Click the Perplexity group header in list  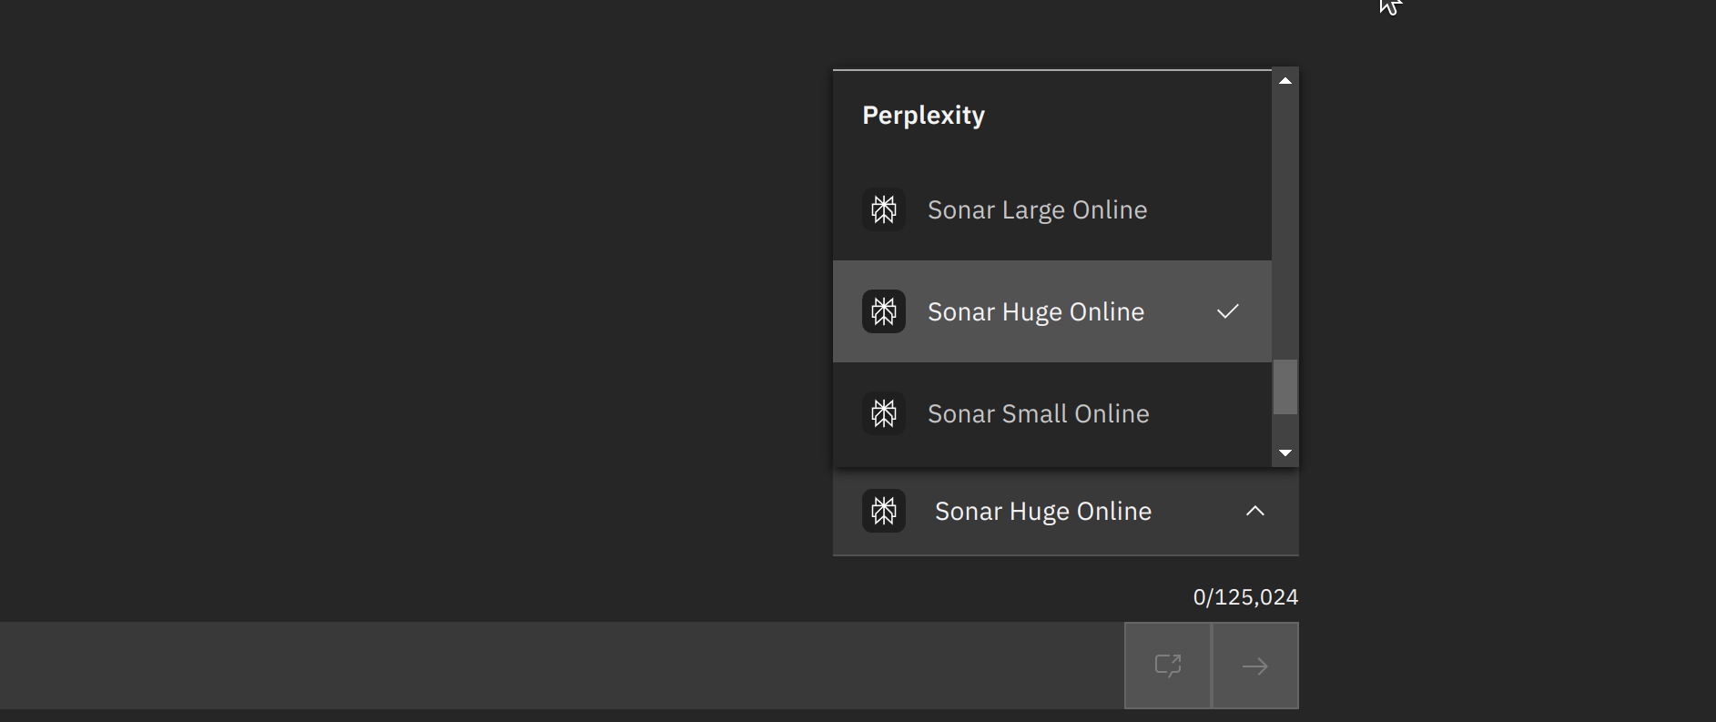(923, 115)
